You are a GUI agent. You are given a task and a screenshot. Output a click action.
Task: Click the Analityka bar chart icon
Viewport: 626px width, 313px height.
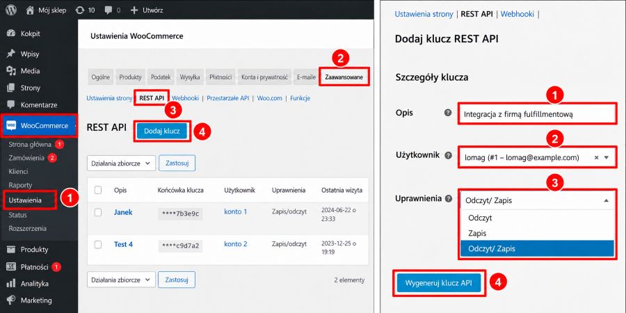11,284
